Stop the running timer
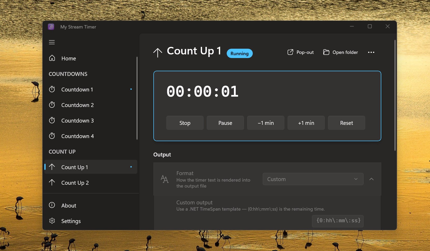Screen dimensions: 430x251 click(x=185, y=123)
